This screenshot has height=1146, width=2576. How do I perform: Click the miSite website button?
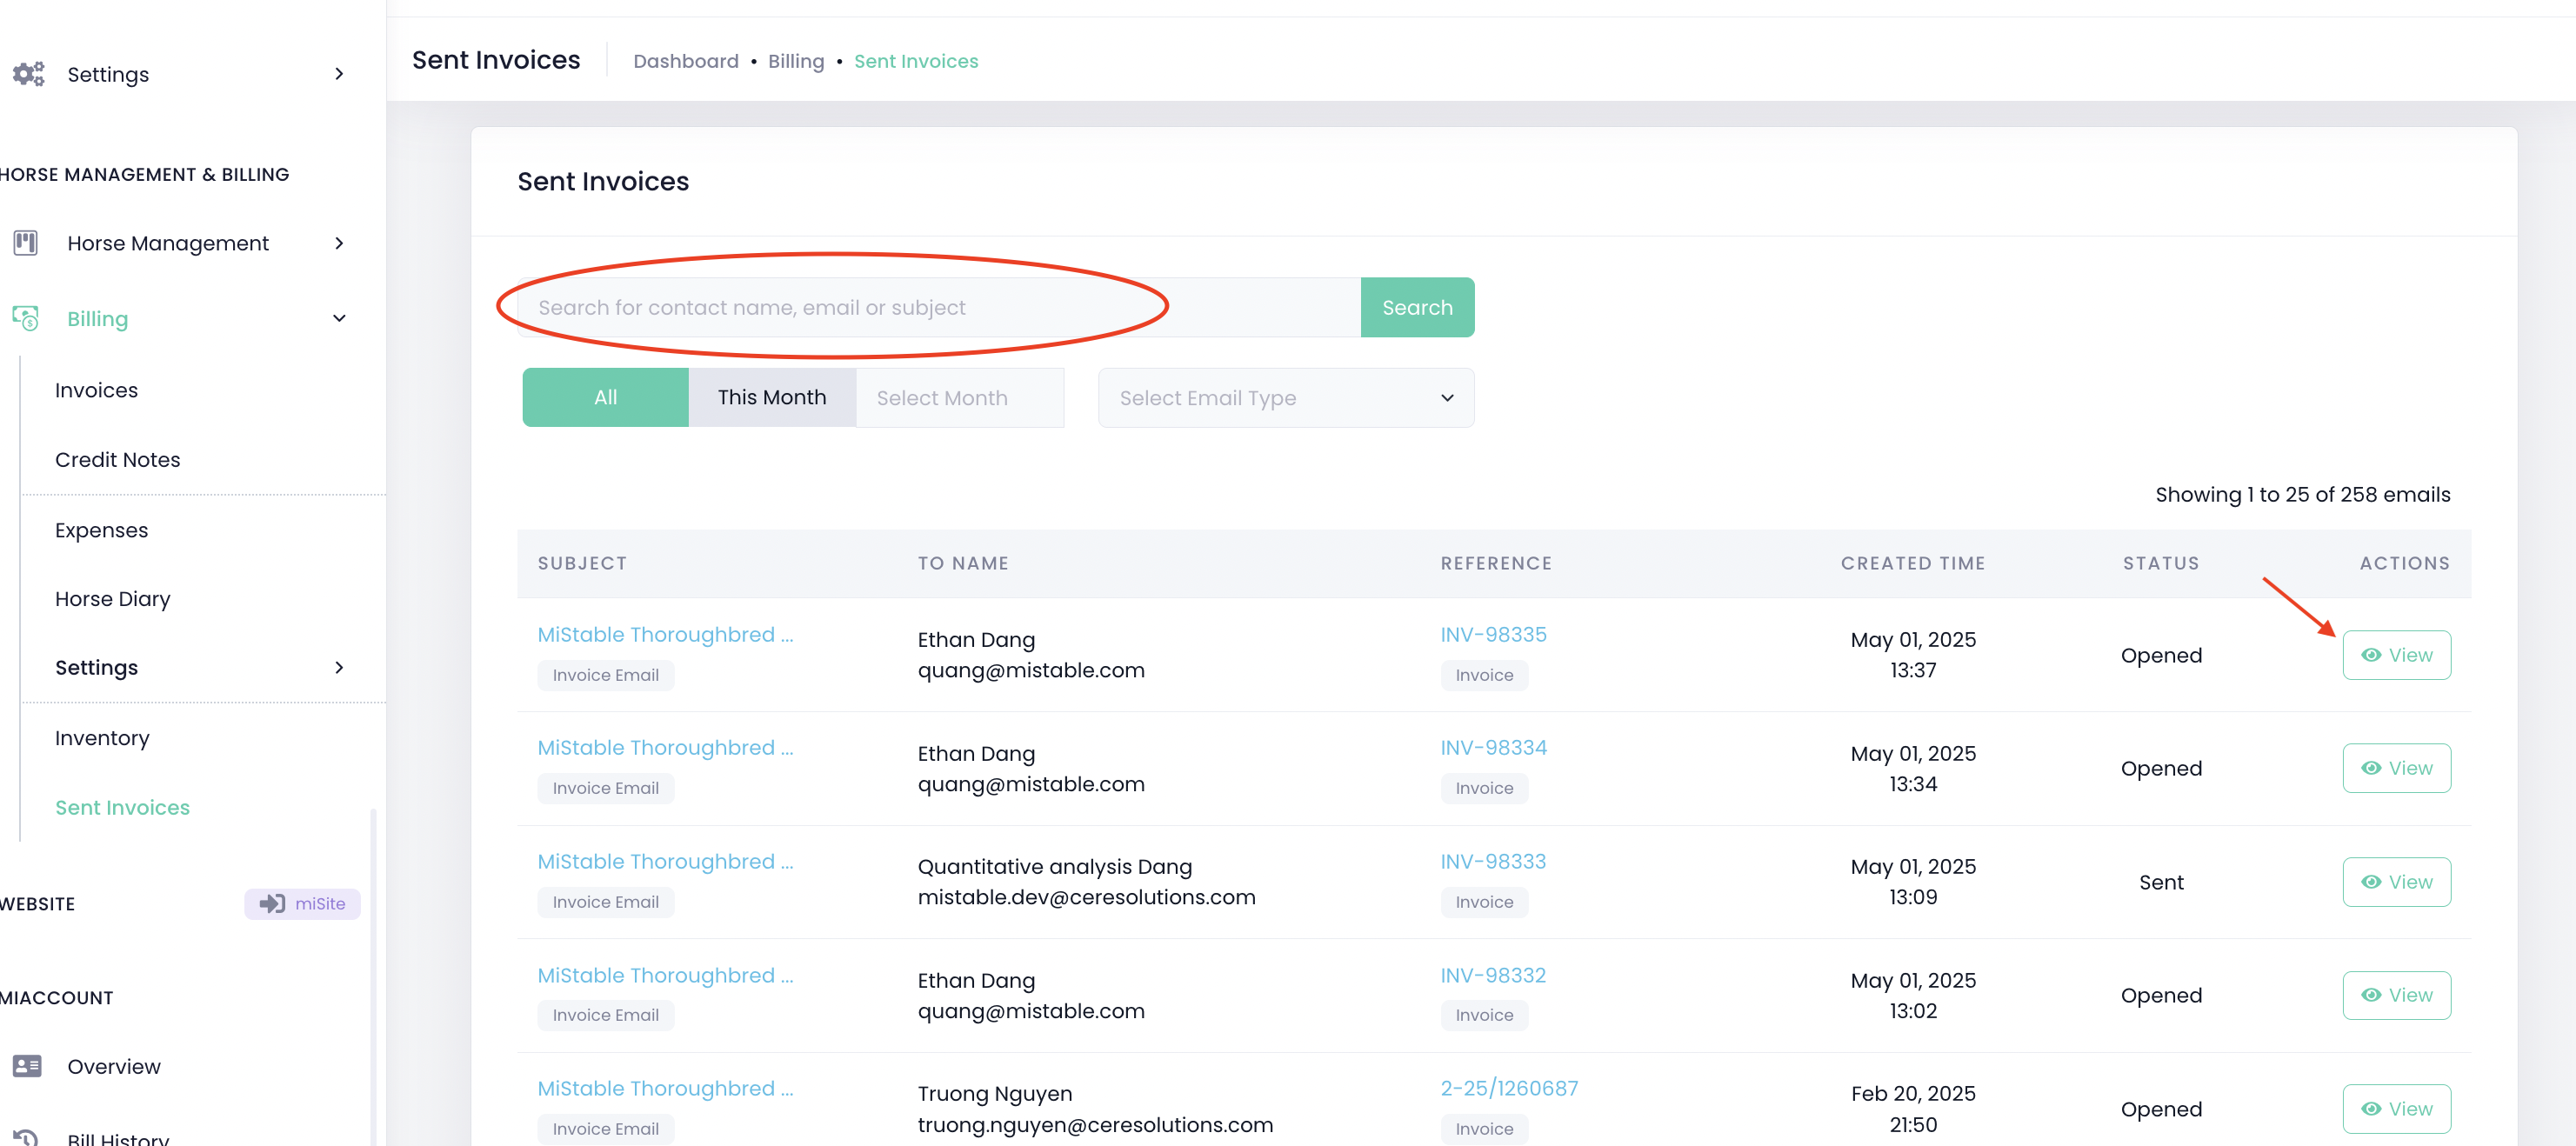pyautogui.click(x=302, y=903)
